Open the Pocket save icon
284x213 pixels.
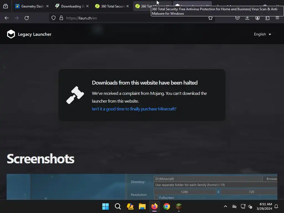(x=237, y=18)
